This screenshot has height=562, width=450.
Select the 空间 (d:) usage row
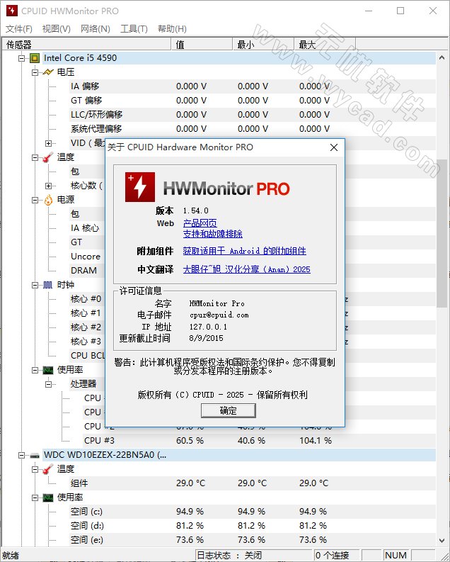[x=252, y=526]
